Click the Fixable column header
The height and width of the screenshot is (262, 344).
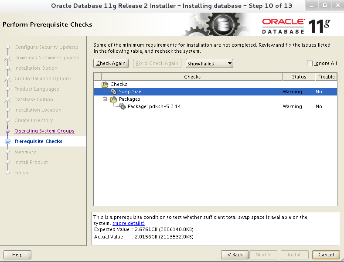click(326, 77)
